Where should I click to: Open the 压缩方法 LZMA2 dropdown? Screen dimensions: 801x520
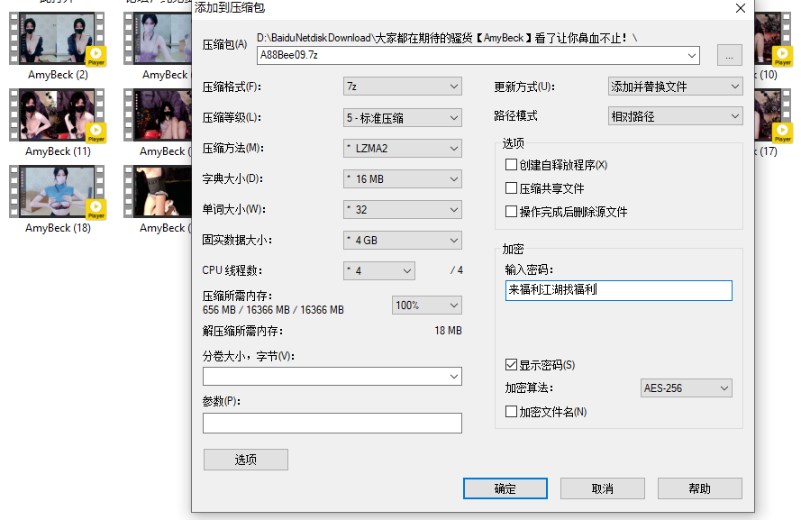(x=403, y=148)
